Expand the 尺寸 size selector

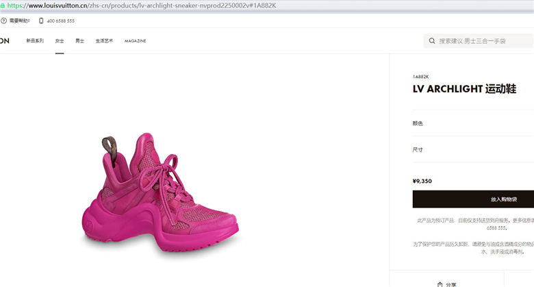click(x=473, y=149)
